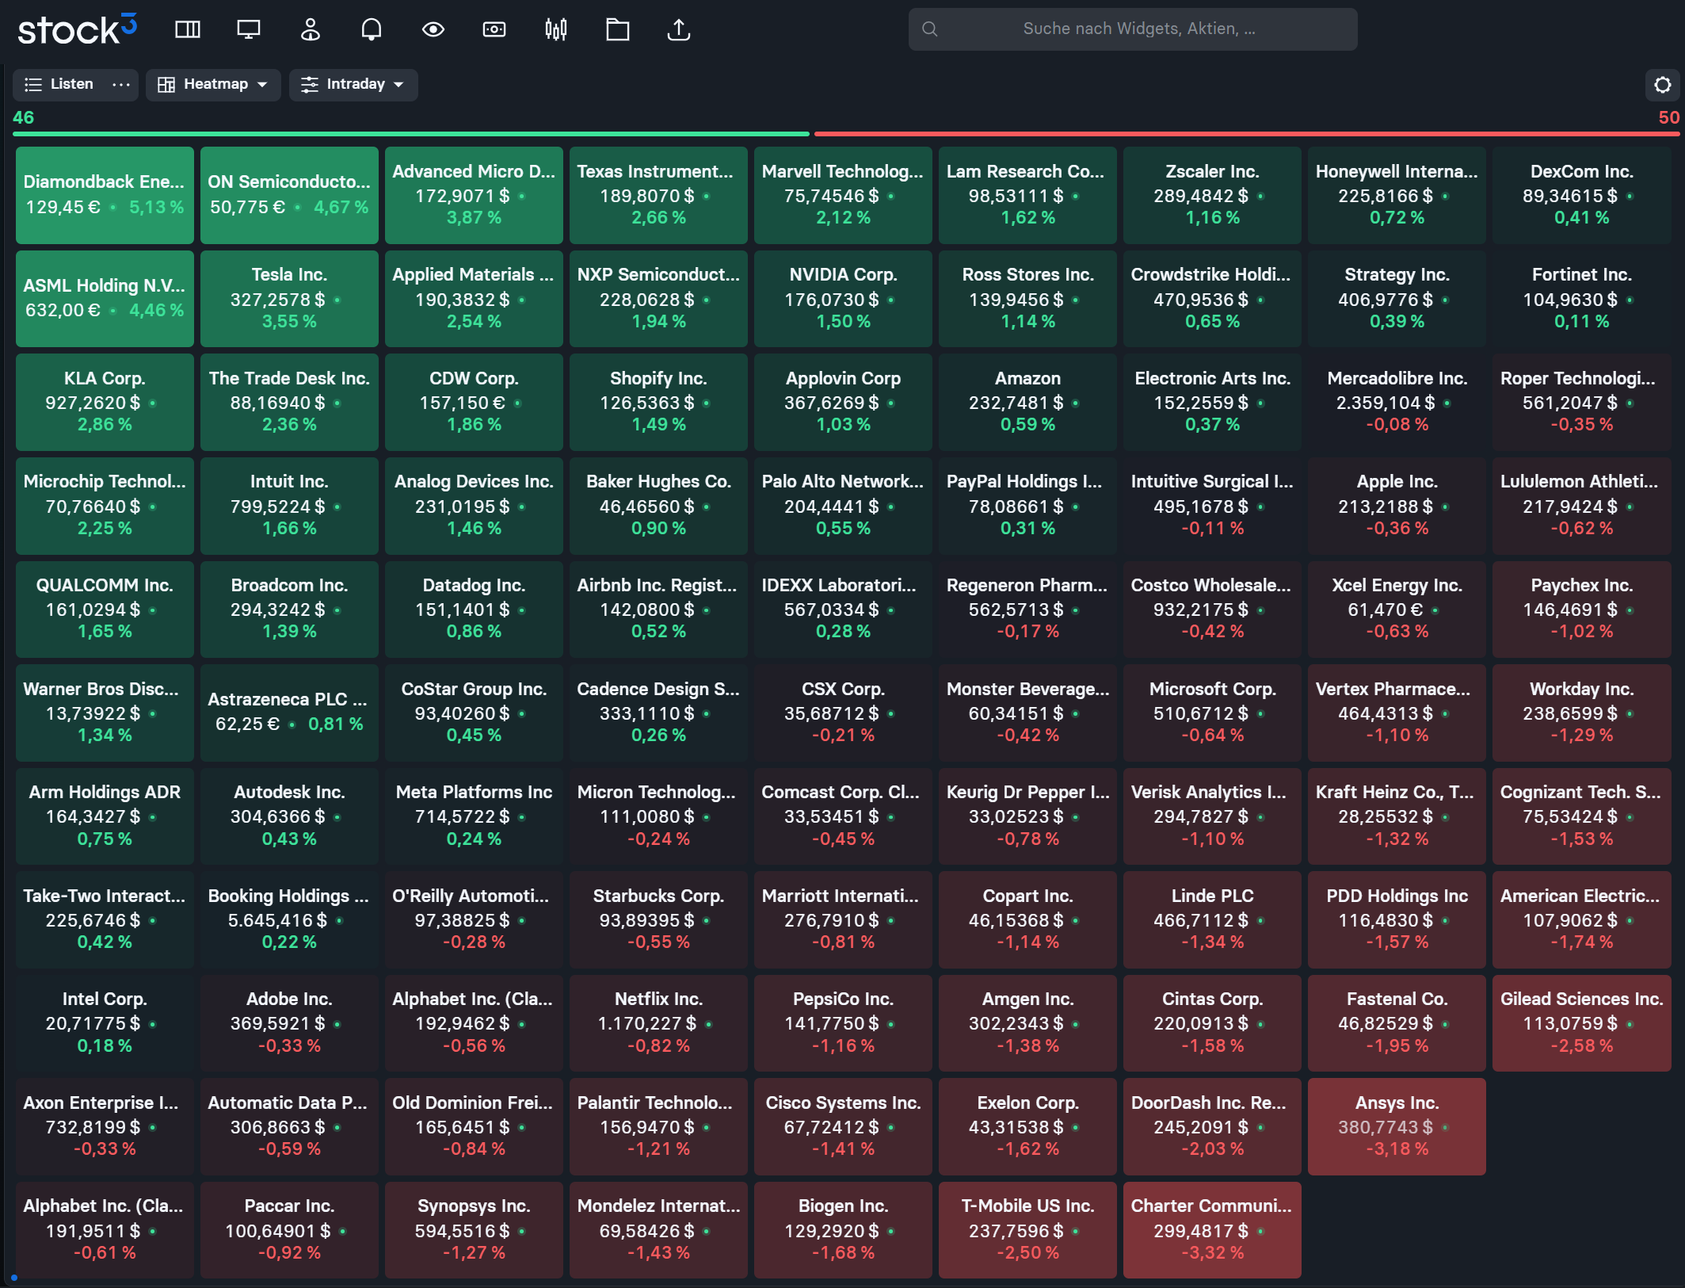Select the Advanced Micro Devices tile
Image resolution: width=1685 pixels, height=1288 pixels.
pyautogui.click(x=474, y=195)
